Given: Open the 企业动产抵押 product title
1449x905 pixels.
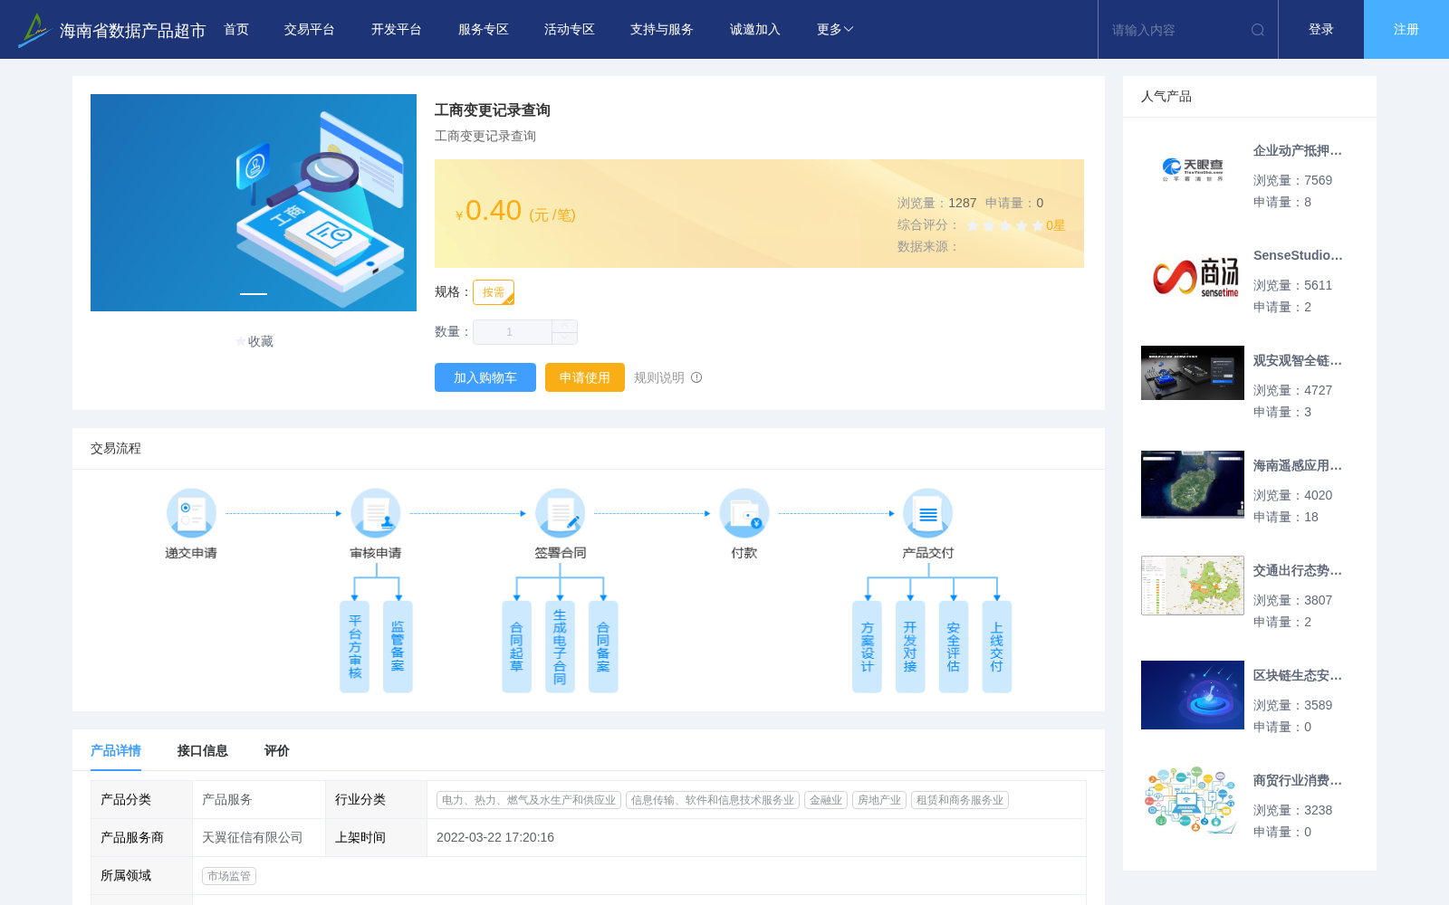Looking at the screenshot, I should click(1298, 151).
